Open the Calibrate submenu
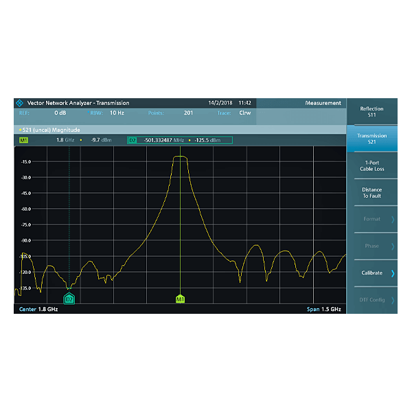The image size is (412, 412). pyautogui.click(x=371, y=273)
